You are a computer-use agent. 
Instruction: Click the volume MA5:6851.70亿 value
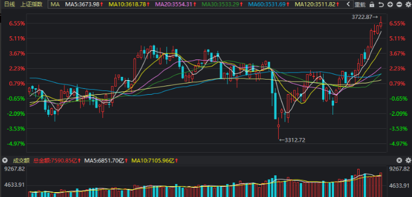coord(104,160)
